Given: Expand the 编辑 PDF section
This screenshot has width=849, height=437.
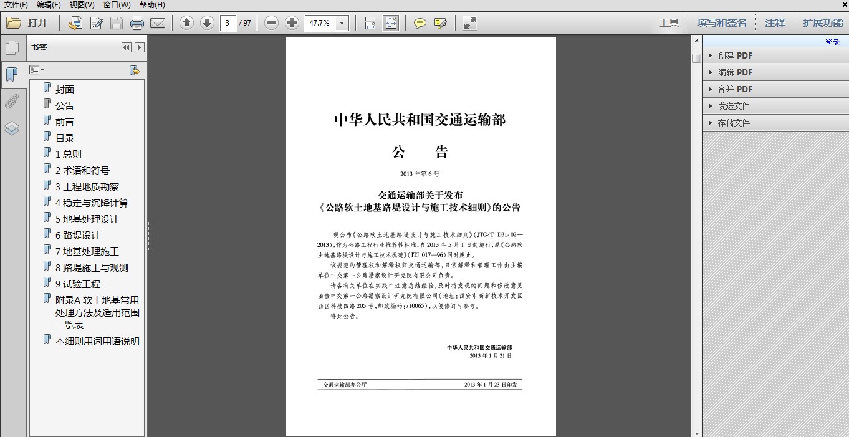Looking at the screenshot, I should pos(775,72).
